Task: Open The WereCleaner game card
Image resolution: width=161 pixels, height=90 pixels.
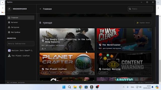Action: click(124, 39)
